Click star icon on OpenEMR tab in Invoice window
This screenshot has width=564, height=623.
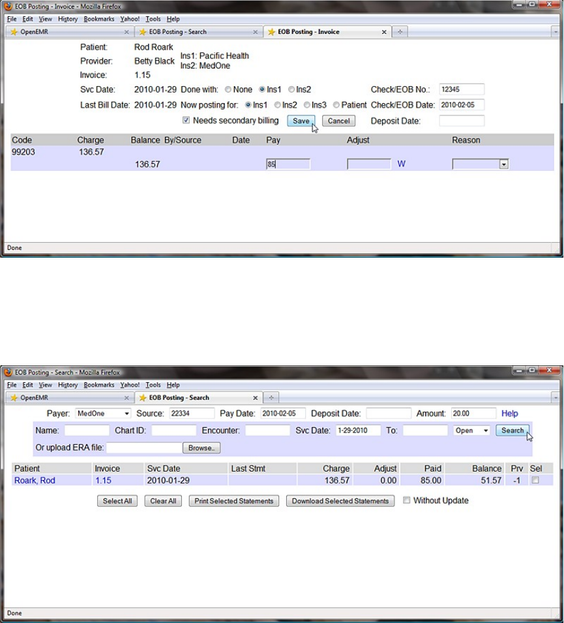click(14, 32)
